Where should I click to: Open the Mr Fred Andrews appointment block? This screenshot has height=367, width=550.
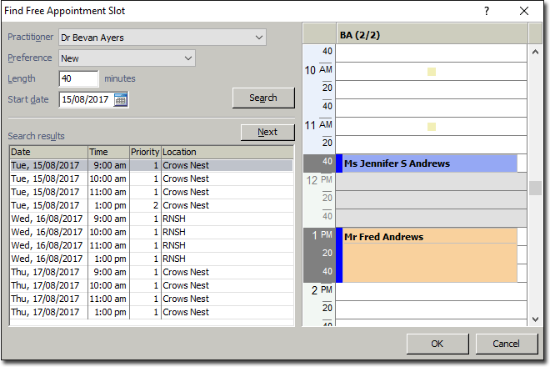(x=427, y=255)
